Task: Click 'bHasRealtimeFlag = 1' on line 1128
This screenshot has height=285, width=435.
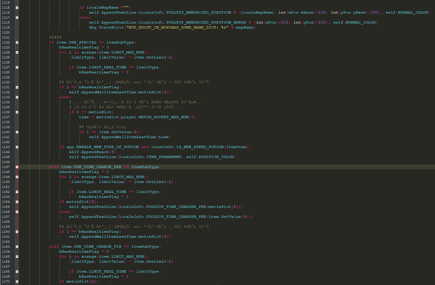Action: pyautogui.click(x=104, y=72)
